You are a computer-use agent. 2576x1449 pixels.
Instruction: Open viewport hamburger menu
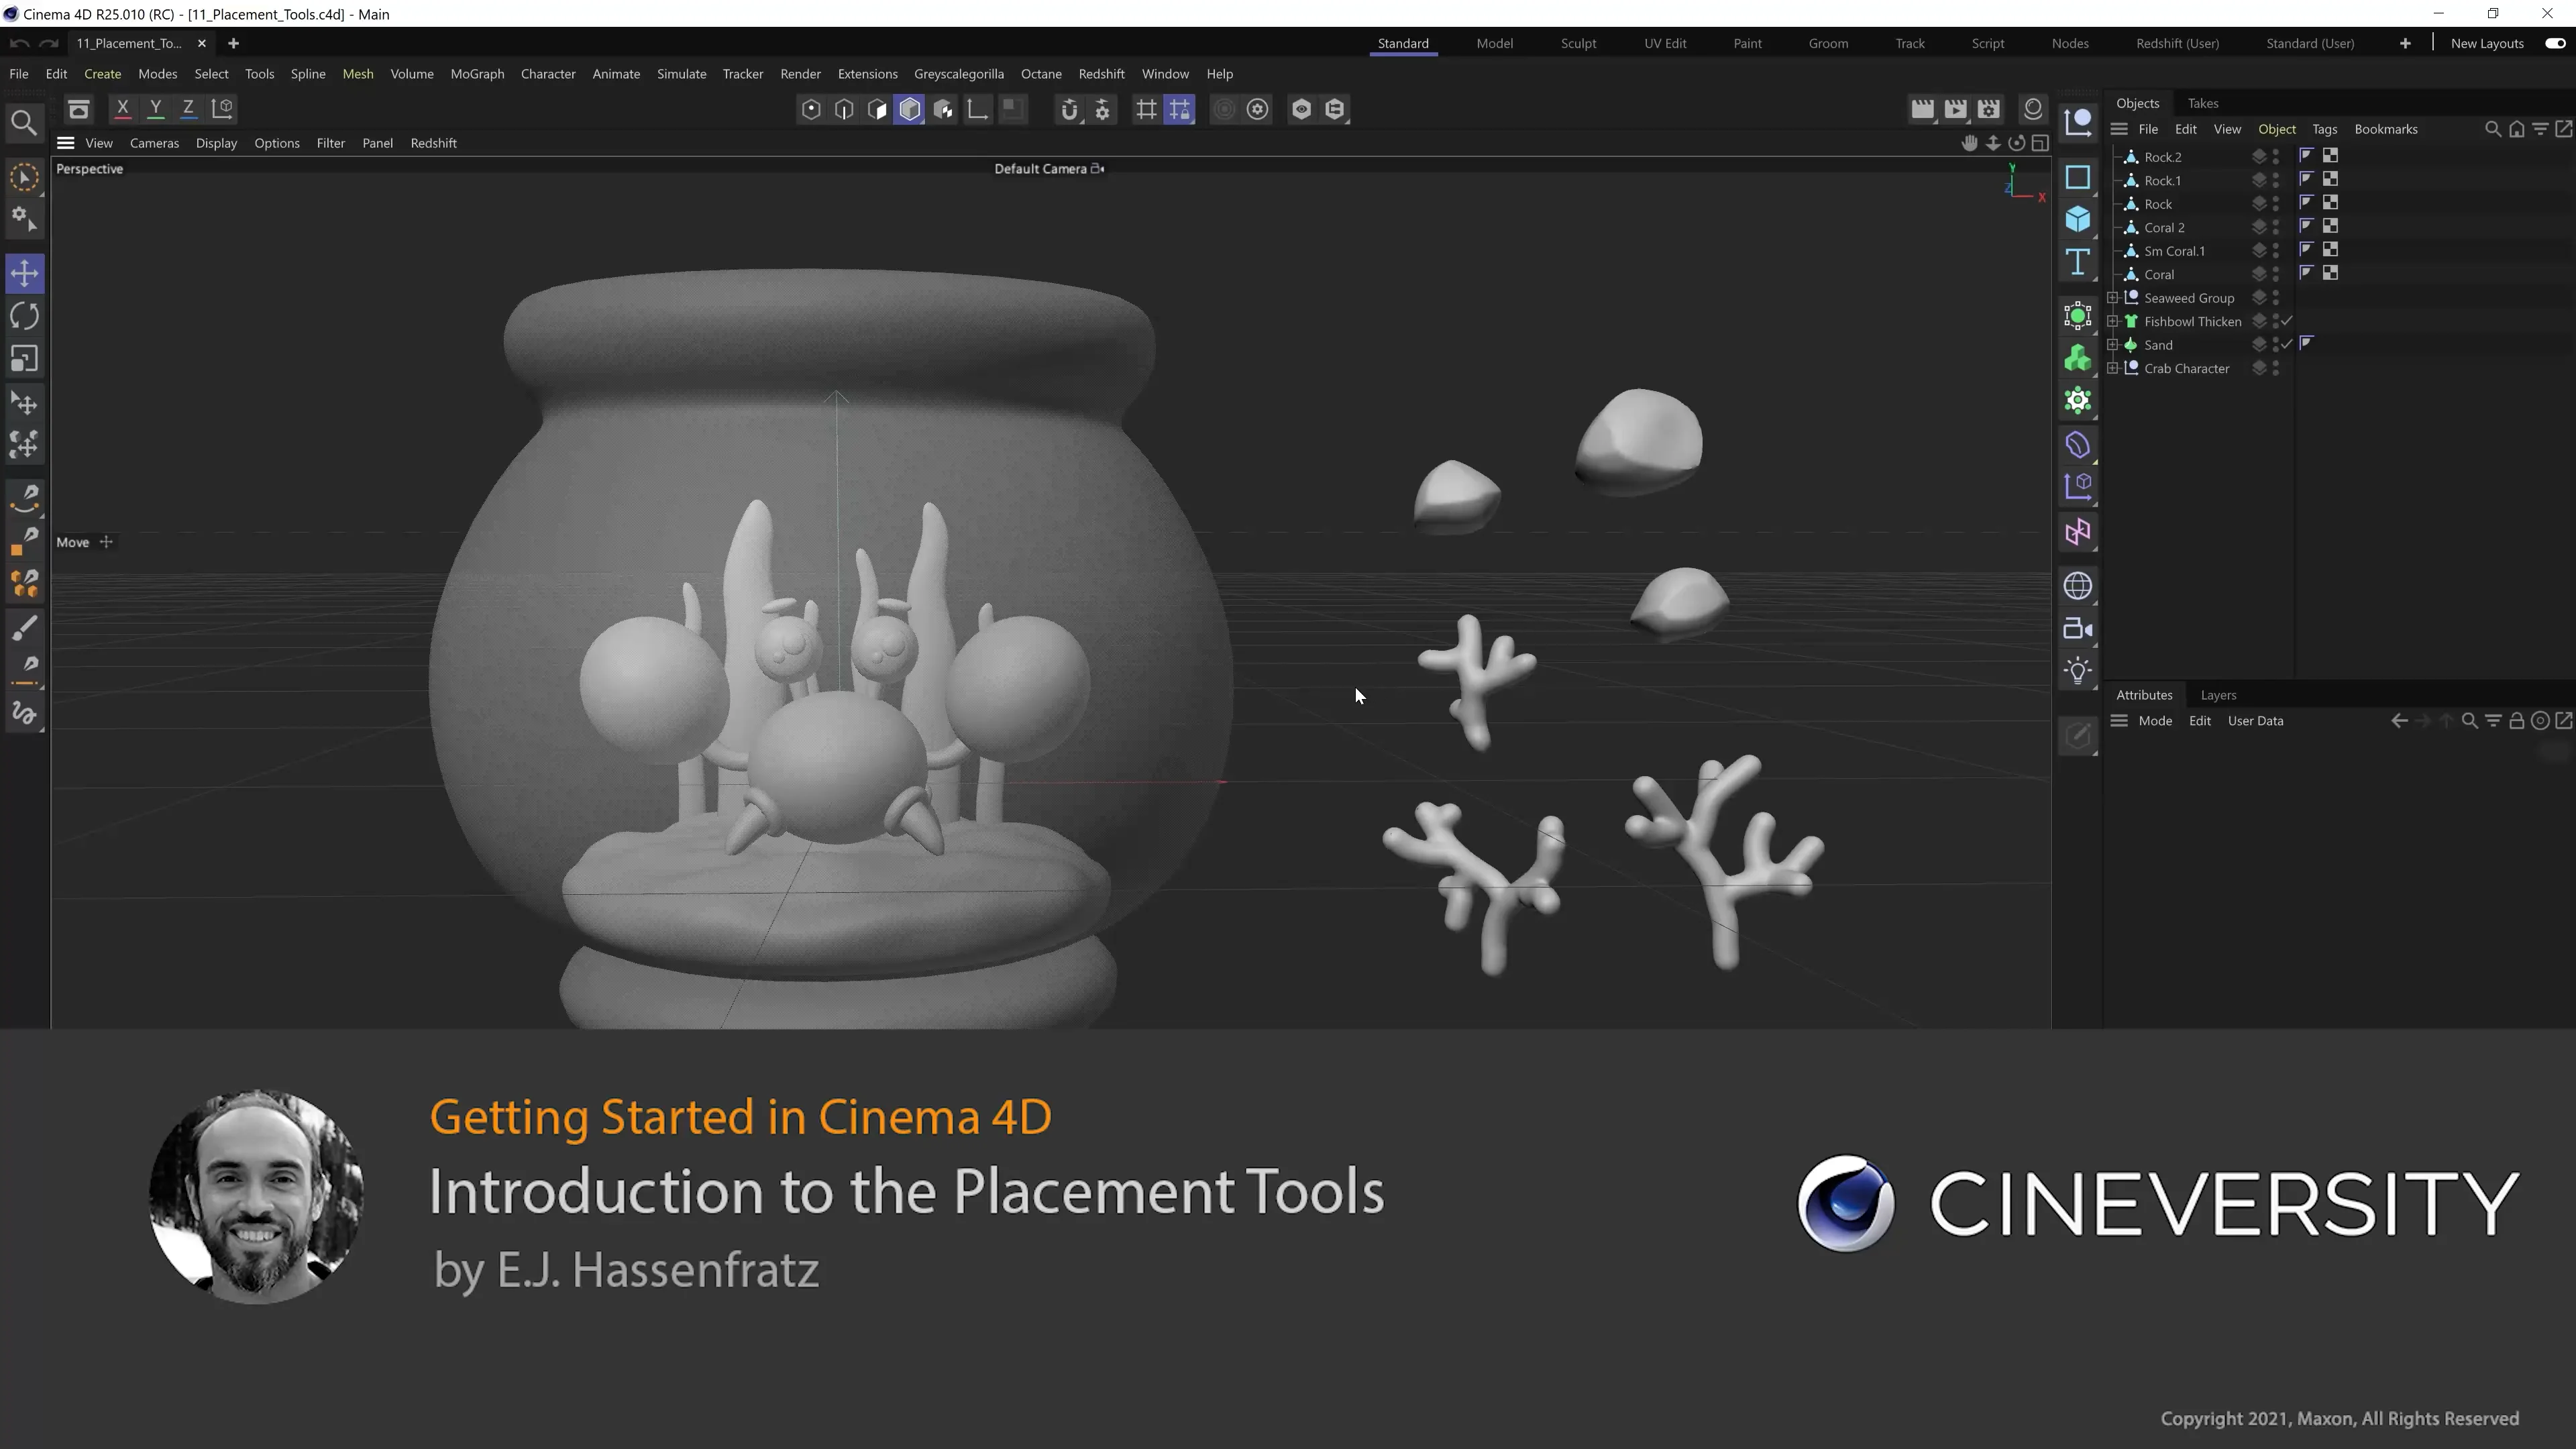pos(66,143)
